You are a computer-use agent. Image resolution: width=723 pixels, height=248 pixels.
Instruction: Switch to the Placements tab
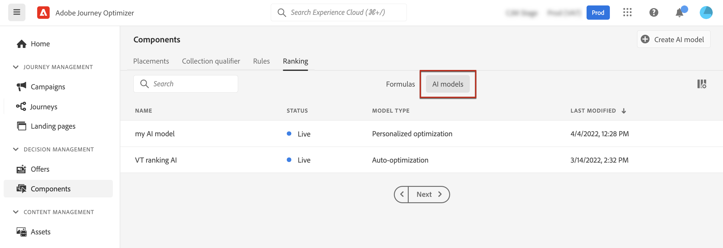pyautogui.click(x=151, y=61)
